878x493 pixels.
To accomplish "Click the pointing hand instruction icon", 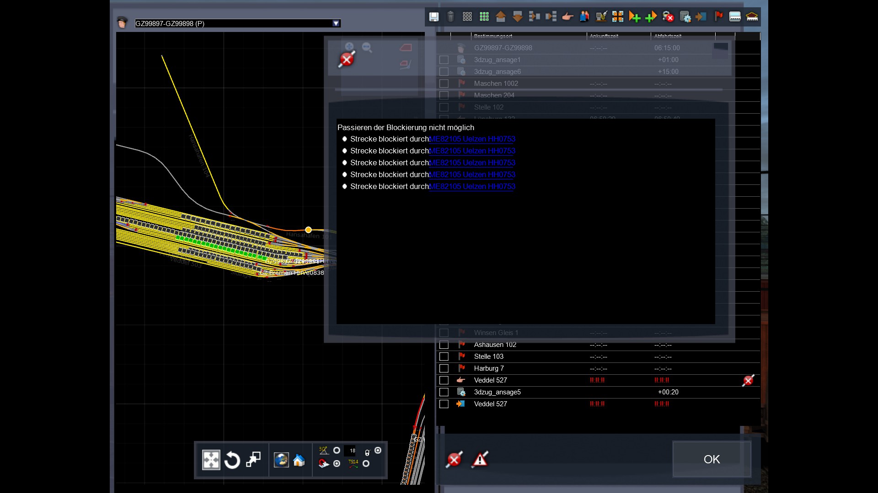I will point(567,17).
